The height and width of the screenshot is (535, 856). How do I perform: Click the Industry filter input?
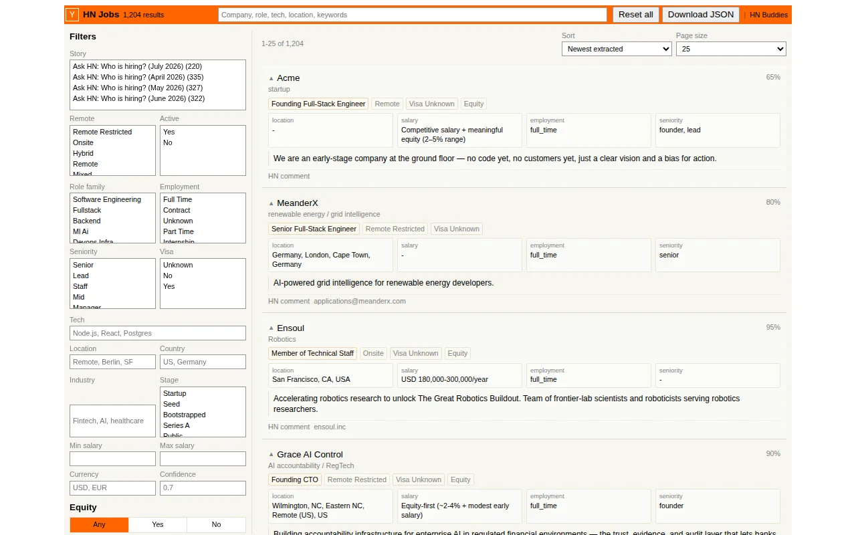coord(112,421)
